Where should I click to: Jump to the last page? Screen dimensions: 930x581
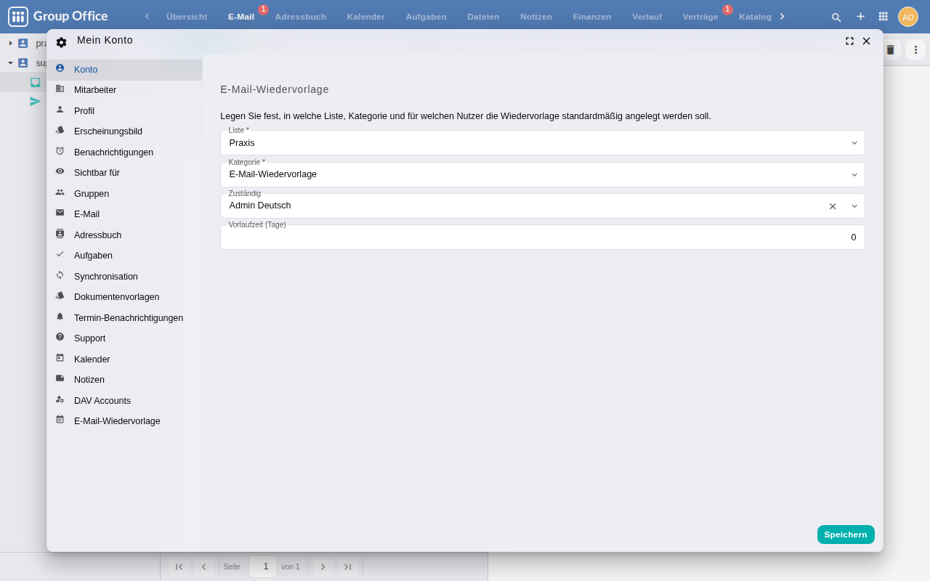(347, 566)
